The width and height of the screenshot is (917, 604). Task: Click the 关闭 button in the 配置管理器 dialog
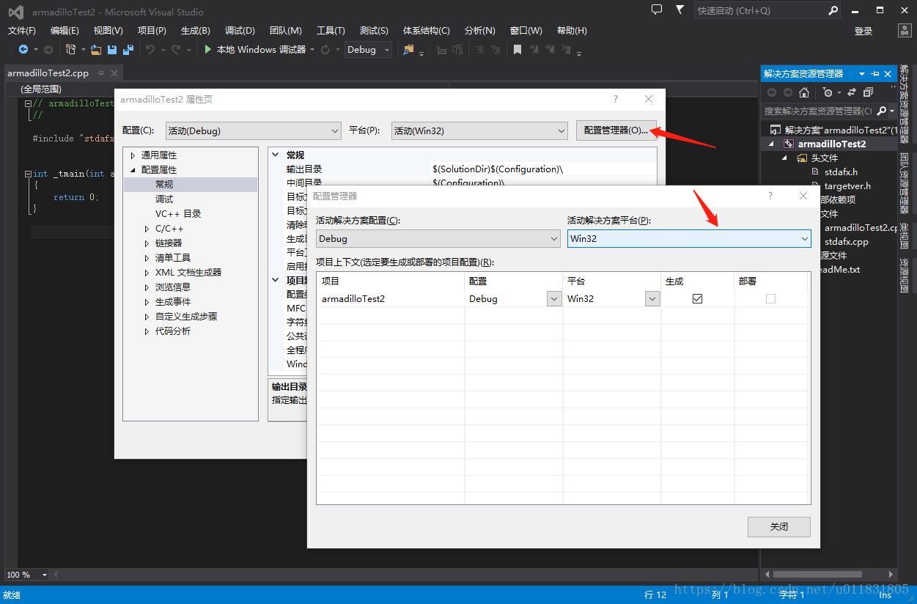click(779, 526)
